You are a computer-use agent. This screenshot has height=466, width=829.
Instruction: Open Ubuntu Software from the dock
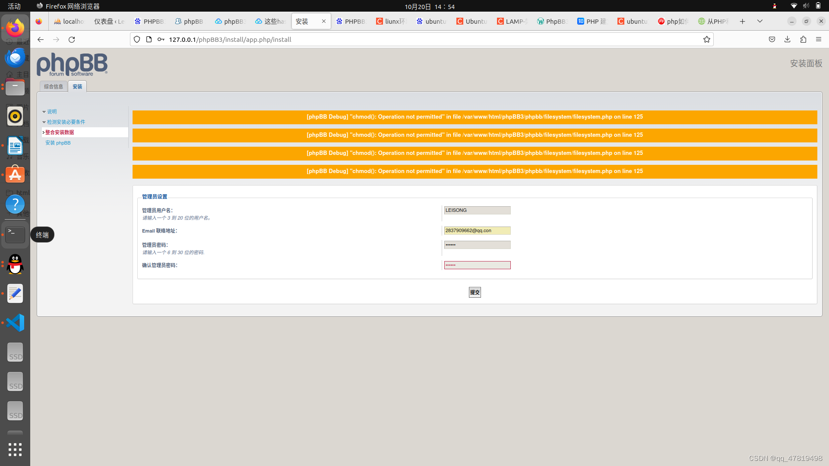click(x=15, y=174)
